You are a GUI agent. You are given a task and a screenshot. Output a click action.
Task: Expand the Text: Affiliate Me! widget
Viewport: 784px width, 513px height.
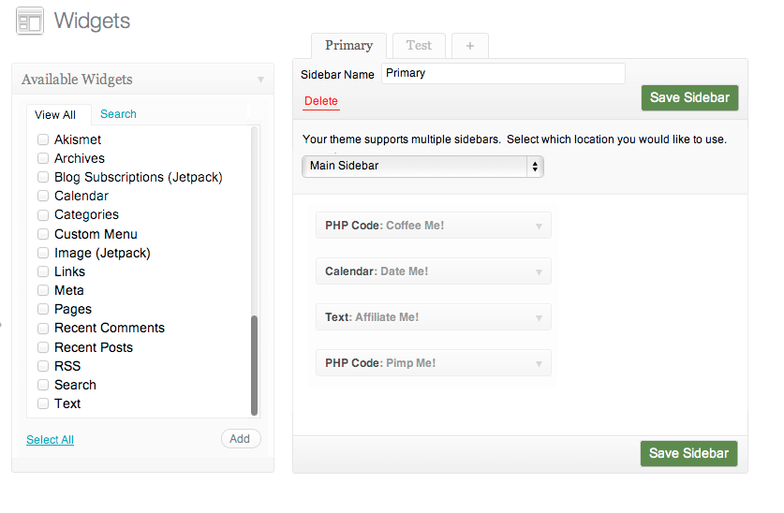[539, 318]
